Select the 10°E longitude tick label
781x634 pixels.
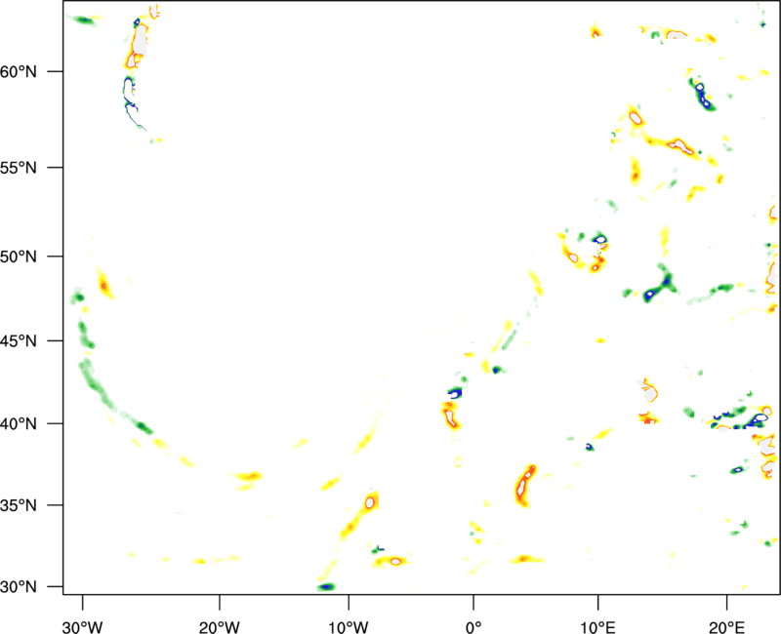tap(596, 625)
